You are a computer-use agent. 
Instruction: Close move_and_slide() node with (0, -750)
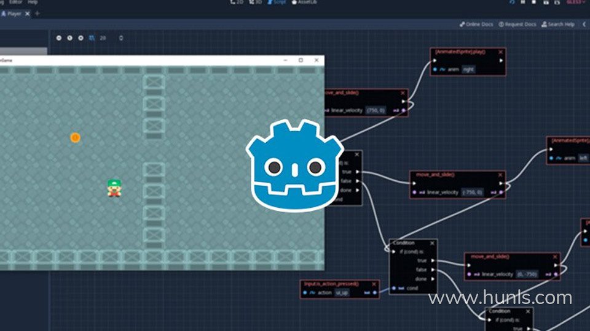click(555, 257)
